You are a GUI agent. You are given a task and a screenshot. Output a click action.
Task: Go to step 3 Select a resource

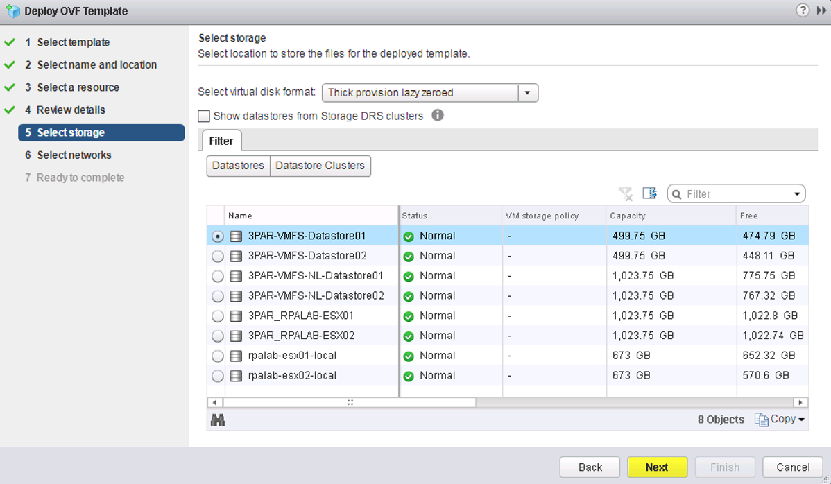[x=72, y=87]
